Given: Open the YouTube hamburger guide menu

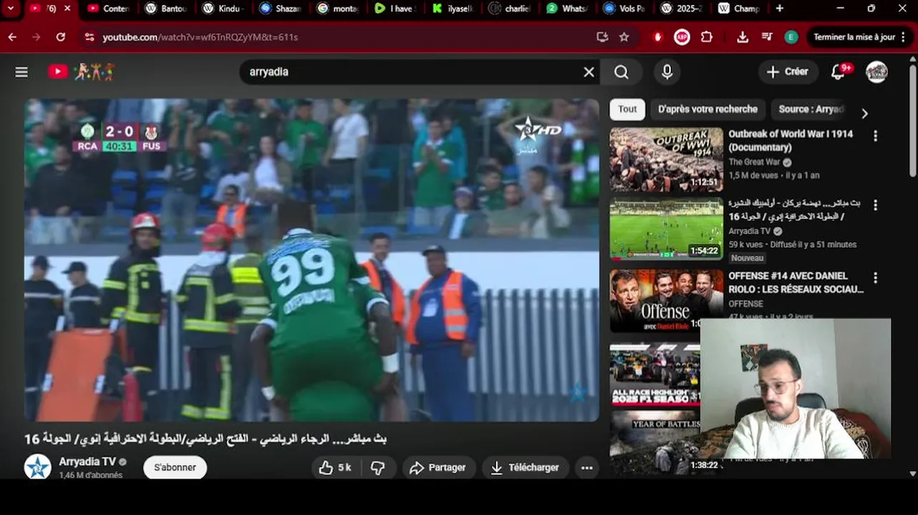Looking at the screenshot, I should click(x=21, y=72).
